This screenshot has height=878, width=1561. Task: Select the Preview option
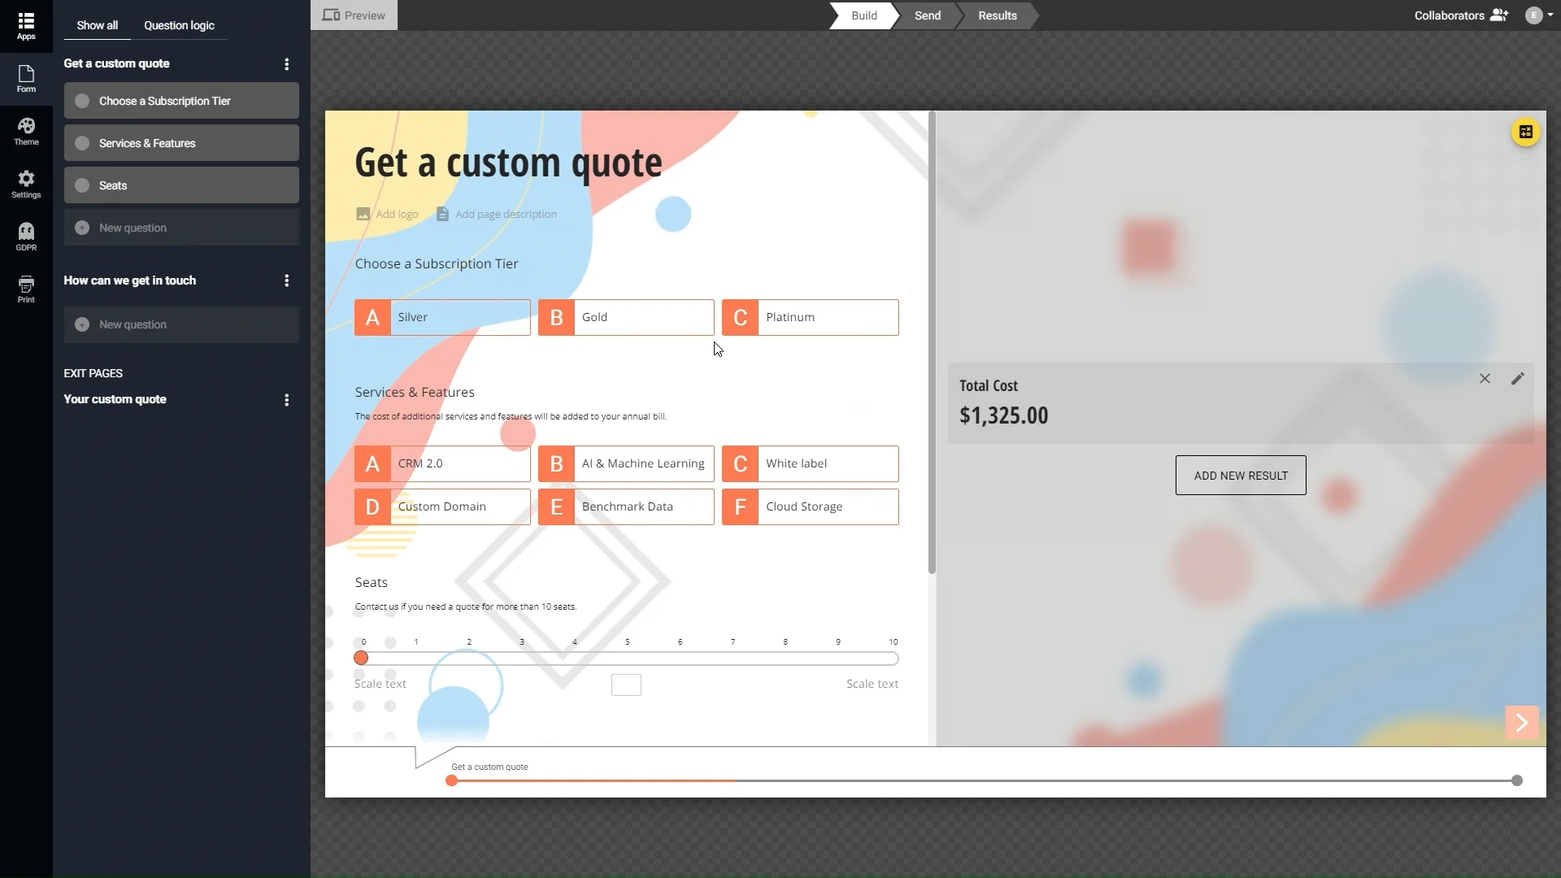[x=354, y=15]
